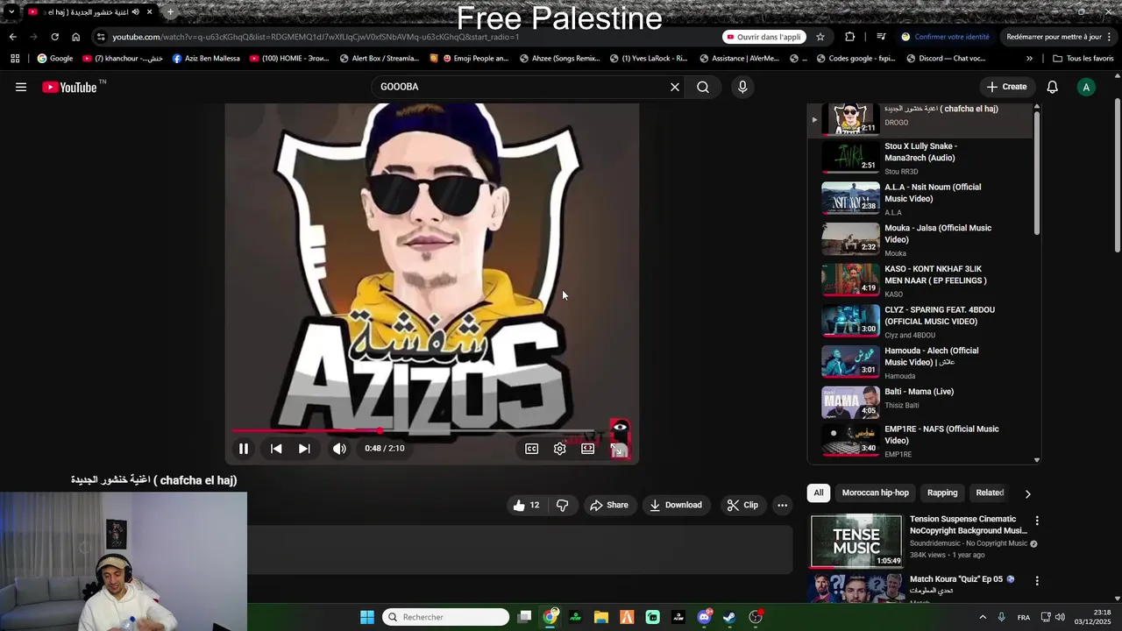The width and height of the screenshot is (1122, 631).
Task: Select the Moroccan hip-hop chip
Action: pyautogui.click(x=876, y=493)
